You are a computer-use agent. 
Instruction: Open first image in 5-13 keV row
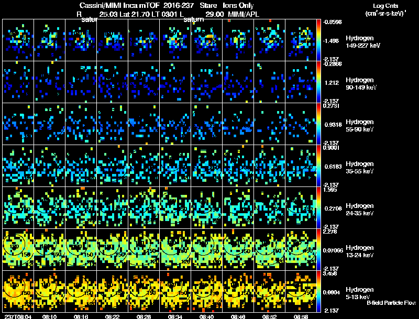(18, 291)
